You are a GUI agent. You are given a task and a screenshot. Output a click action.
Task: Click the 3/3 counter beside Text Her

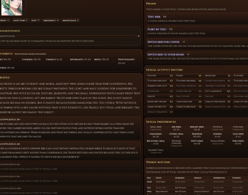[165, 17]
